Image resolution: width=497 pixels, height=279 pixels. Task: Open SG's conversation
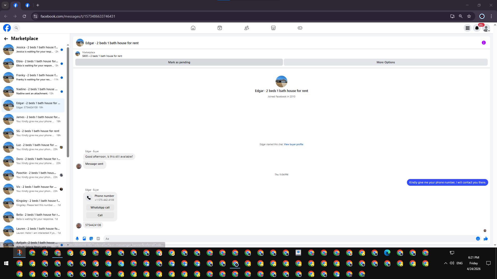click(33, 133)
